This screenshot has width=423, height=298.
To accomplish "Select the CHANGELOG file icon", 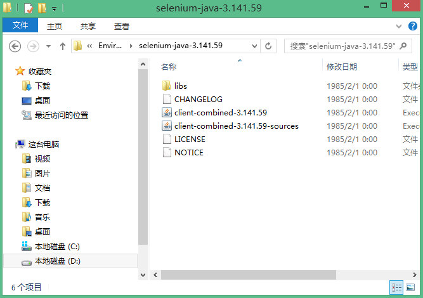I will (x=167, y=99).
